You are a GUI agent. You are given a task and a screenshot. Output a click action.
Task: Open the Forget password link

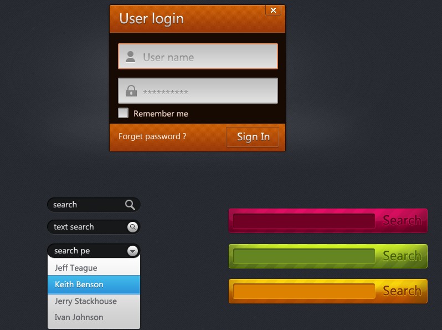click(152, 136)
